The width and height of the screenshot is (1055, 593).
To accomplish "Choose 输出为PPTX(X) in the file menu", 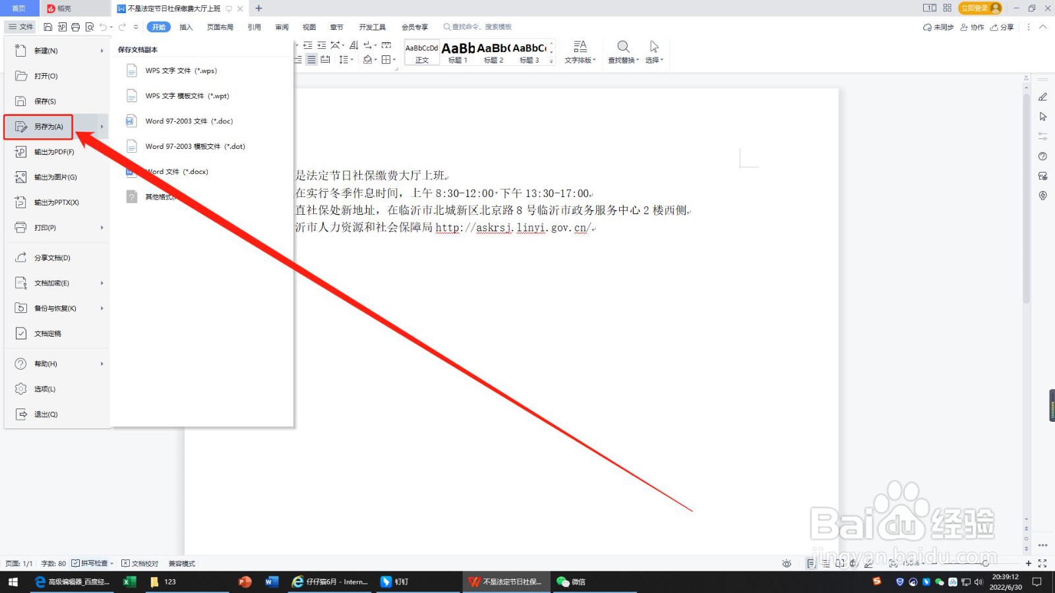I will (57, 202).
